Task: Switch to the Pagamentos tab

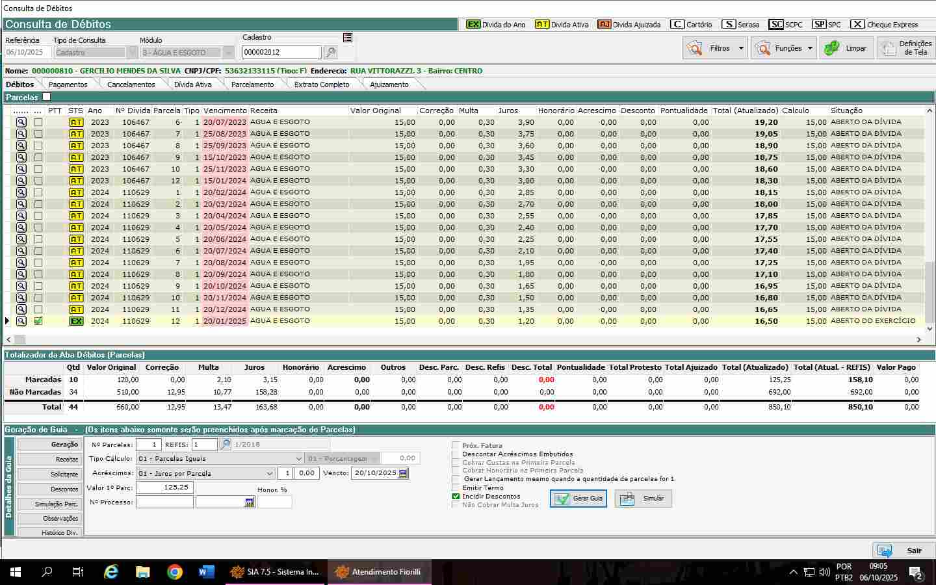Action: point(68,84)
